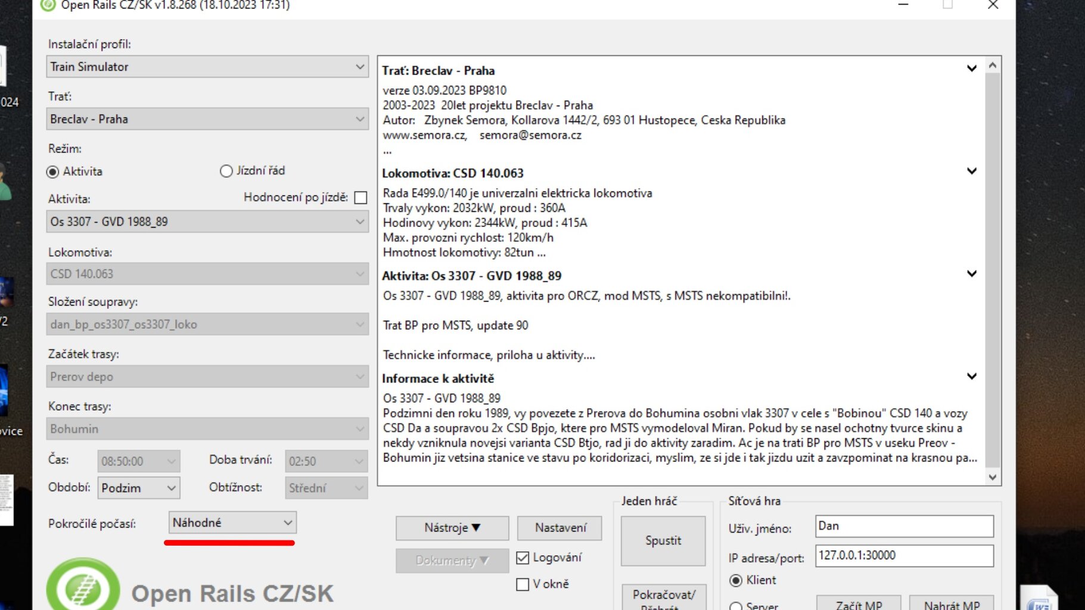Click the 'Max. provozni rychlost: 120km/h' line

coord(468,238)
